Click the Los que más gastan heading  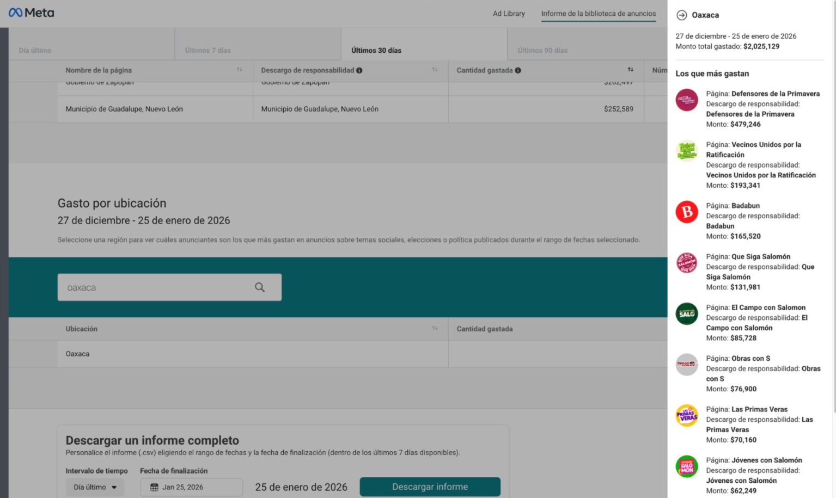(x=712, y=73)
